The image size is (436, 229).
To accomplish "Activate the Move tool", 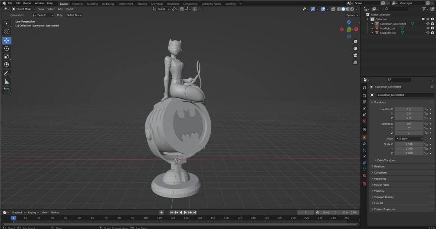I will point(7,41).
